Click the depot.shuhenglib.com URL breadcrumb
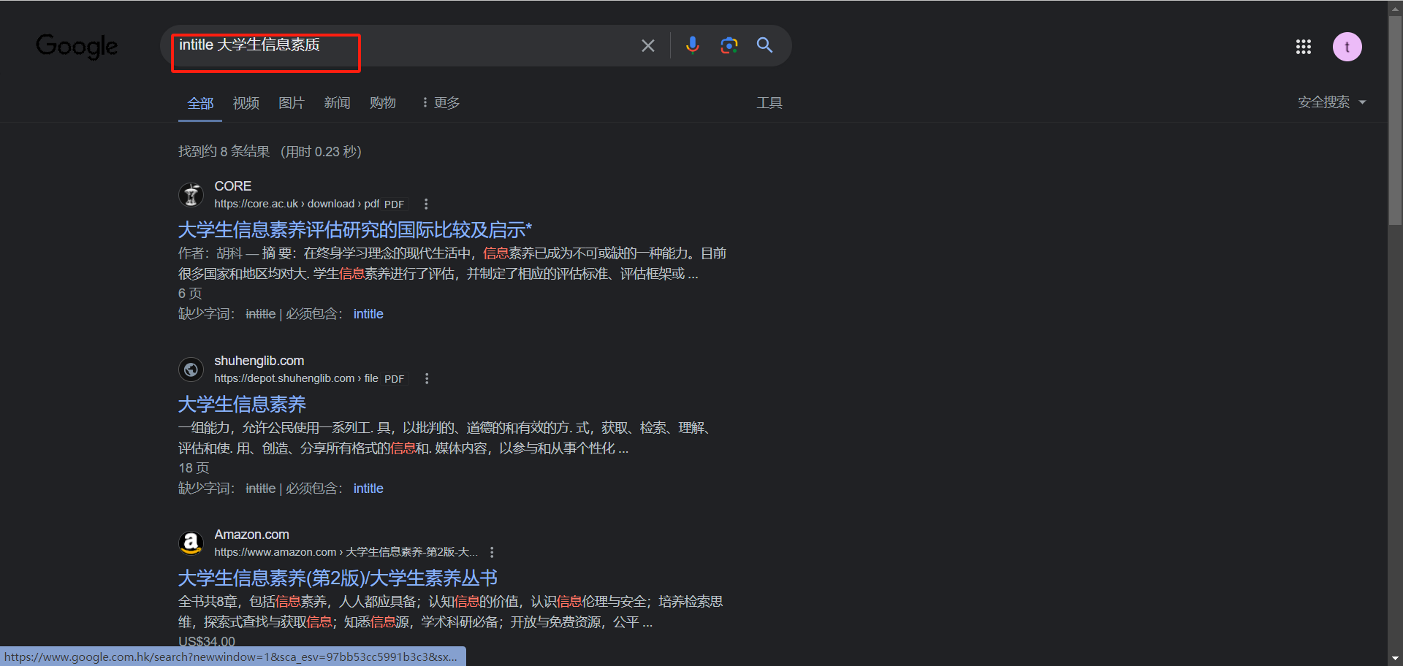The width and height of the screenshot is (1403, 666). tap(296, 379)
